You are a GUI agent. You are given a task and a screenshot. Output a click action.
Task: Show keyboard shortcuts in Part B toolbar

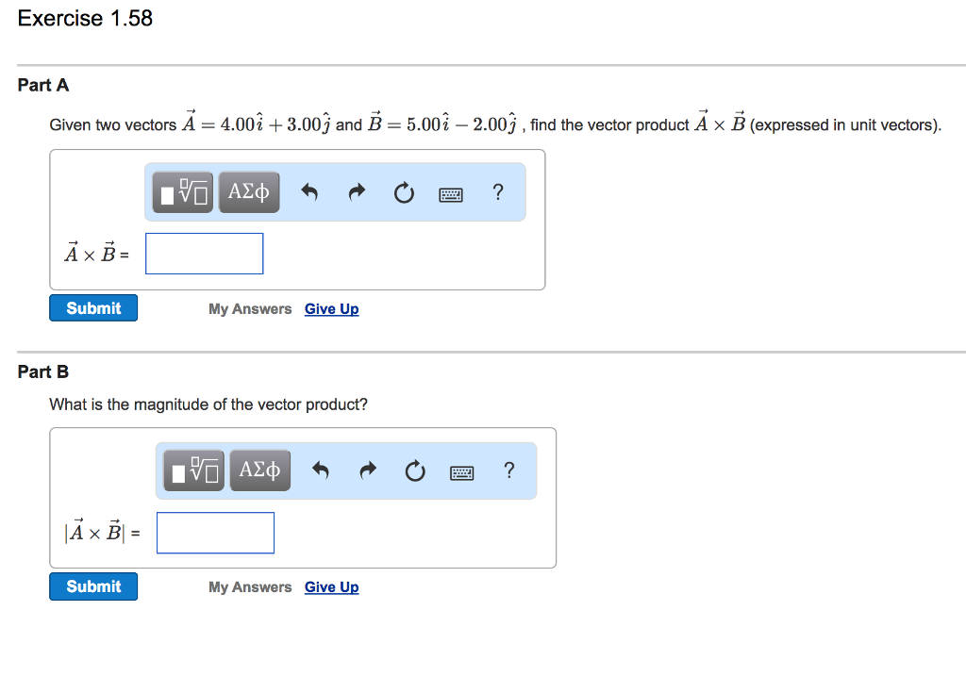click(x=462, y=473)
